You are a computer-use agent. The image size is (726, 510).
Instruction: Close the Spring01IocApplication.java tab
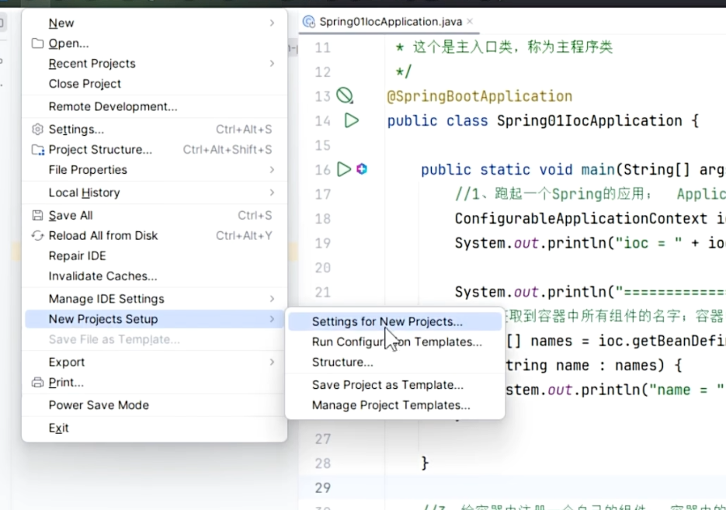coord(470,21)
